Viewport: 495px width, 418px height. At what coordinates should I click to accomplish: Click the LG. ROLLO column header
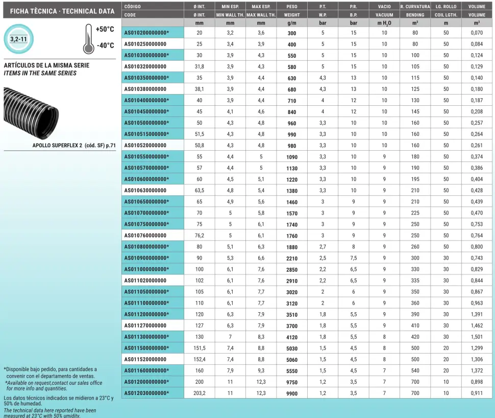(446, 7)
